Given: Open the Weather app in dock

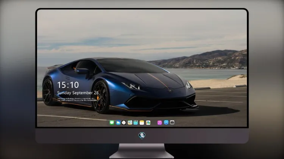Looking at the screenshot, I should [x=118, y=123].
